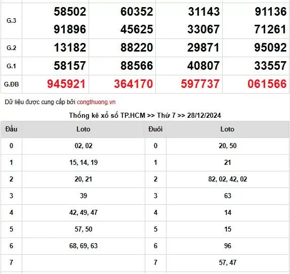Viewport: 290px width, 274px height.
Task: Click the G.1 row label
Action: [11, 66]
